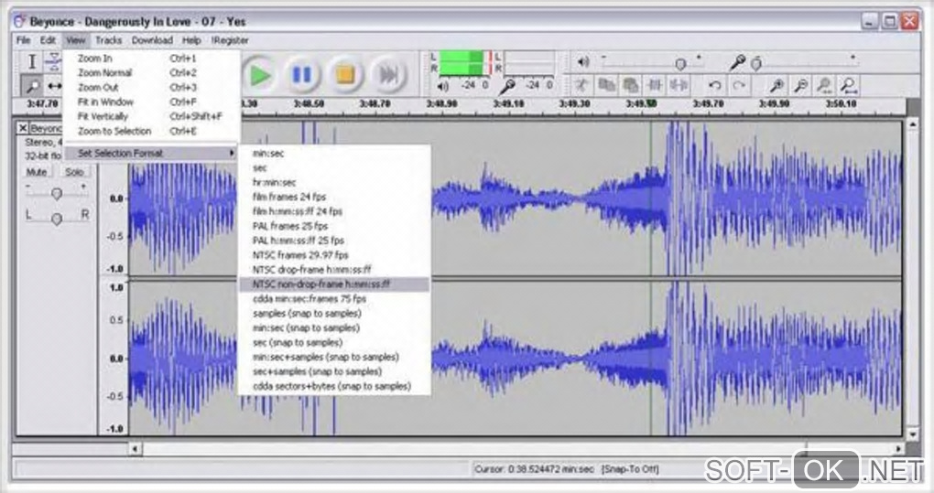Click the Skip to End button
This screenshot has height=493, width=934.
click(x=388, y=75)
